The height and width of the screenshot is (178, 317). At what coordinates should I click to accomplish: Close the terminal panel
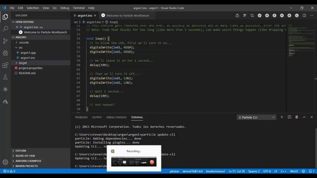tap(312, 117)
